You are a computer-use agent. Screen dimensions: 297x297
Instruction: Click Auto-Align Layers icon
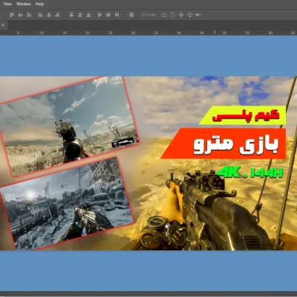coord(131,15)
